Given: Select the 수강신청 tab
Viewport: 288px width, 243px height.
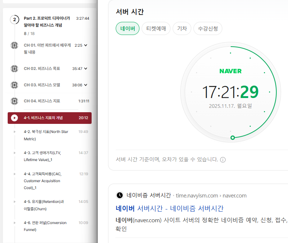Looking at the screenshot, I should (x=208, y=28).
